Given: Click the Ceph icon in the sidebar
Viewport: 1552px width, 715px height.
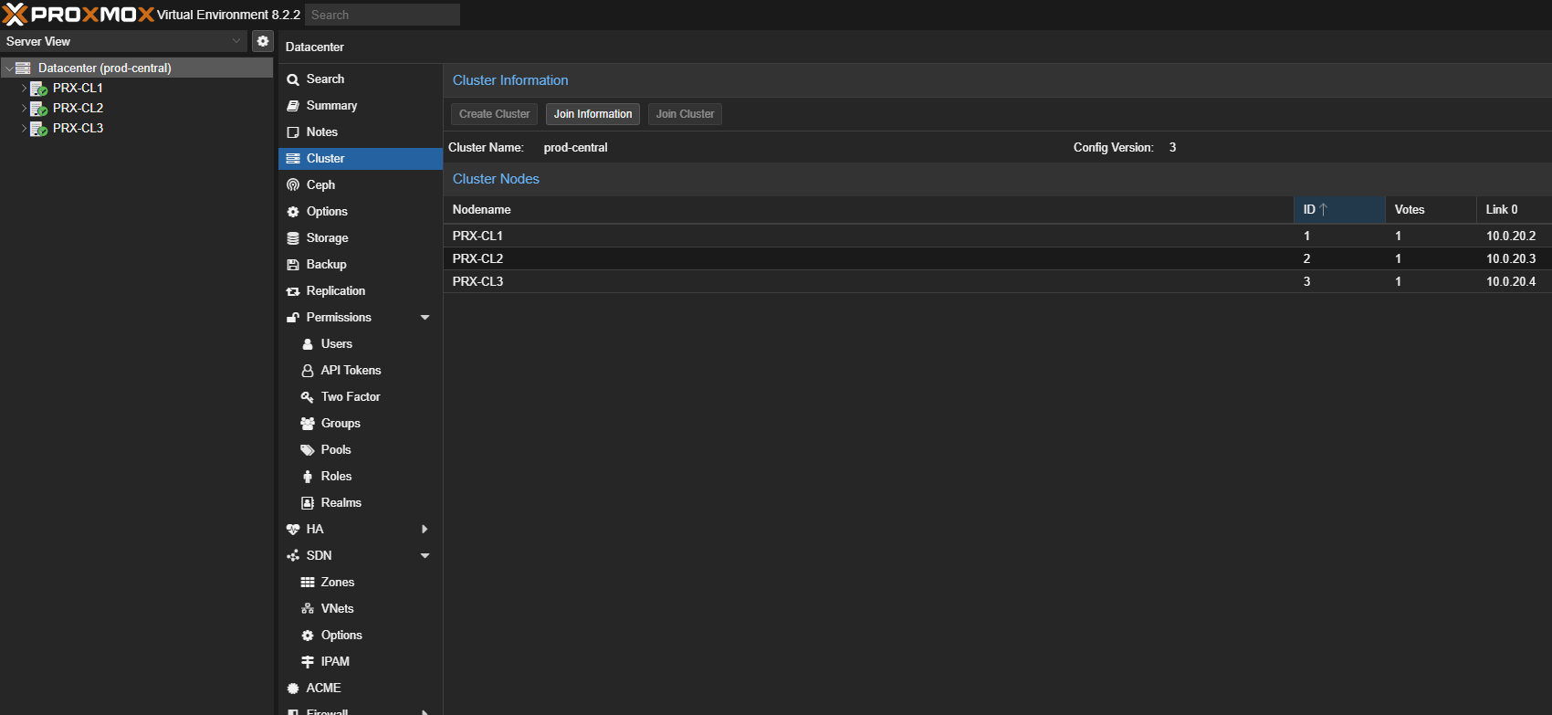Looking at the screenshot, I should (293, 185).
